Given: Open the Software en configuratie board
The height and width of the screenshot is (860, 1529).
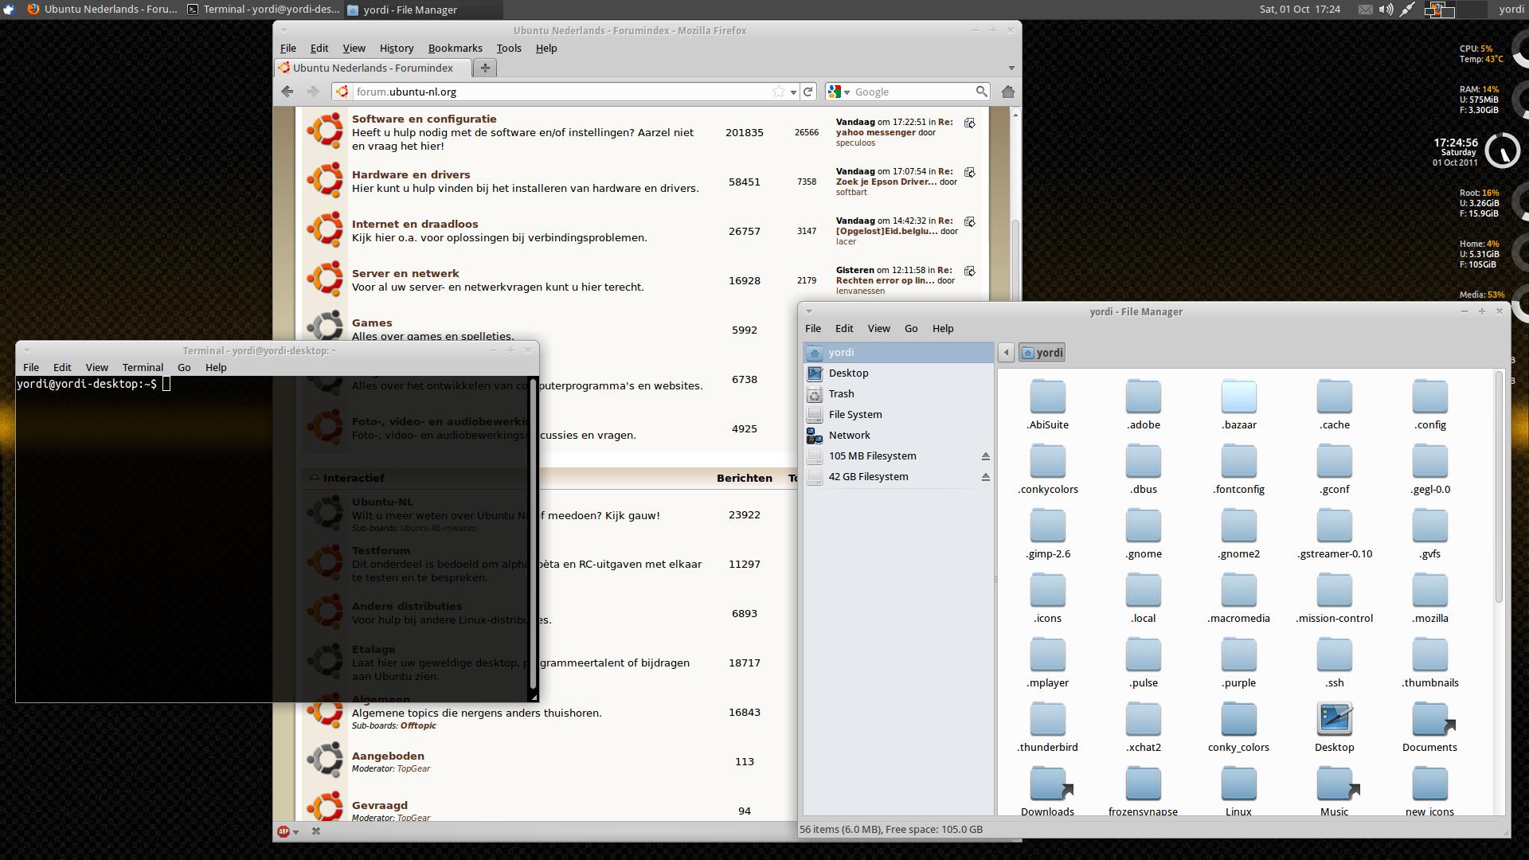Looking at the screenshot, I should tap(424, 119).
